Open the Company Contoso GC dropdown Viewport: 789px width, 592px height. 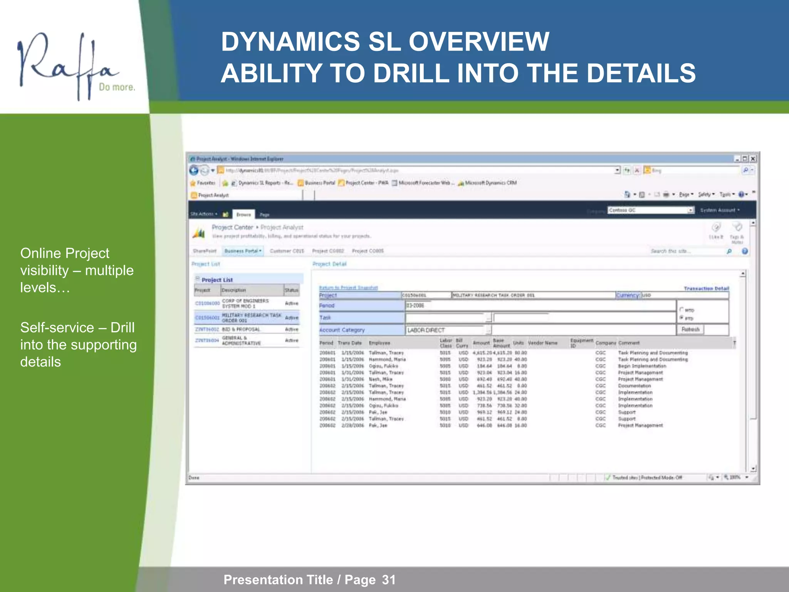[691, 210]
